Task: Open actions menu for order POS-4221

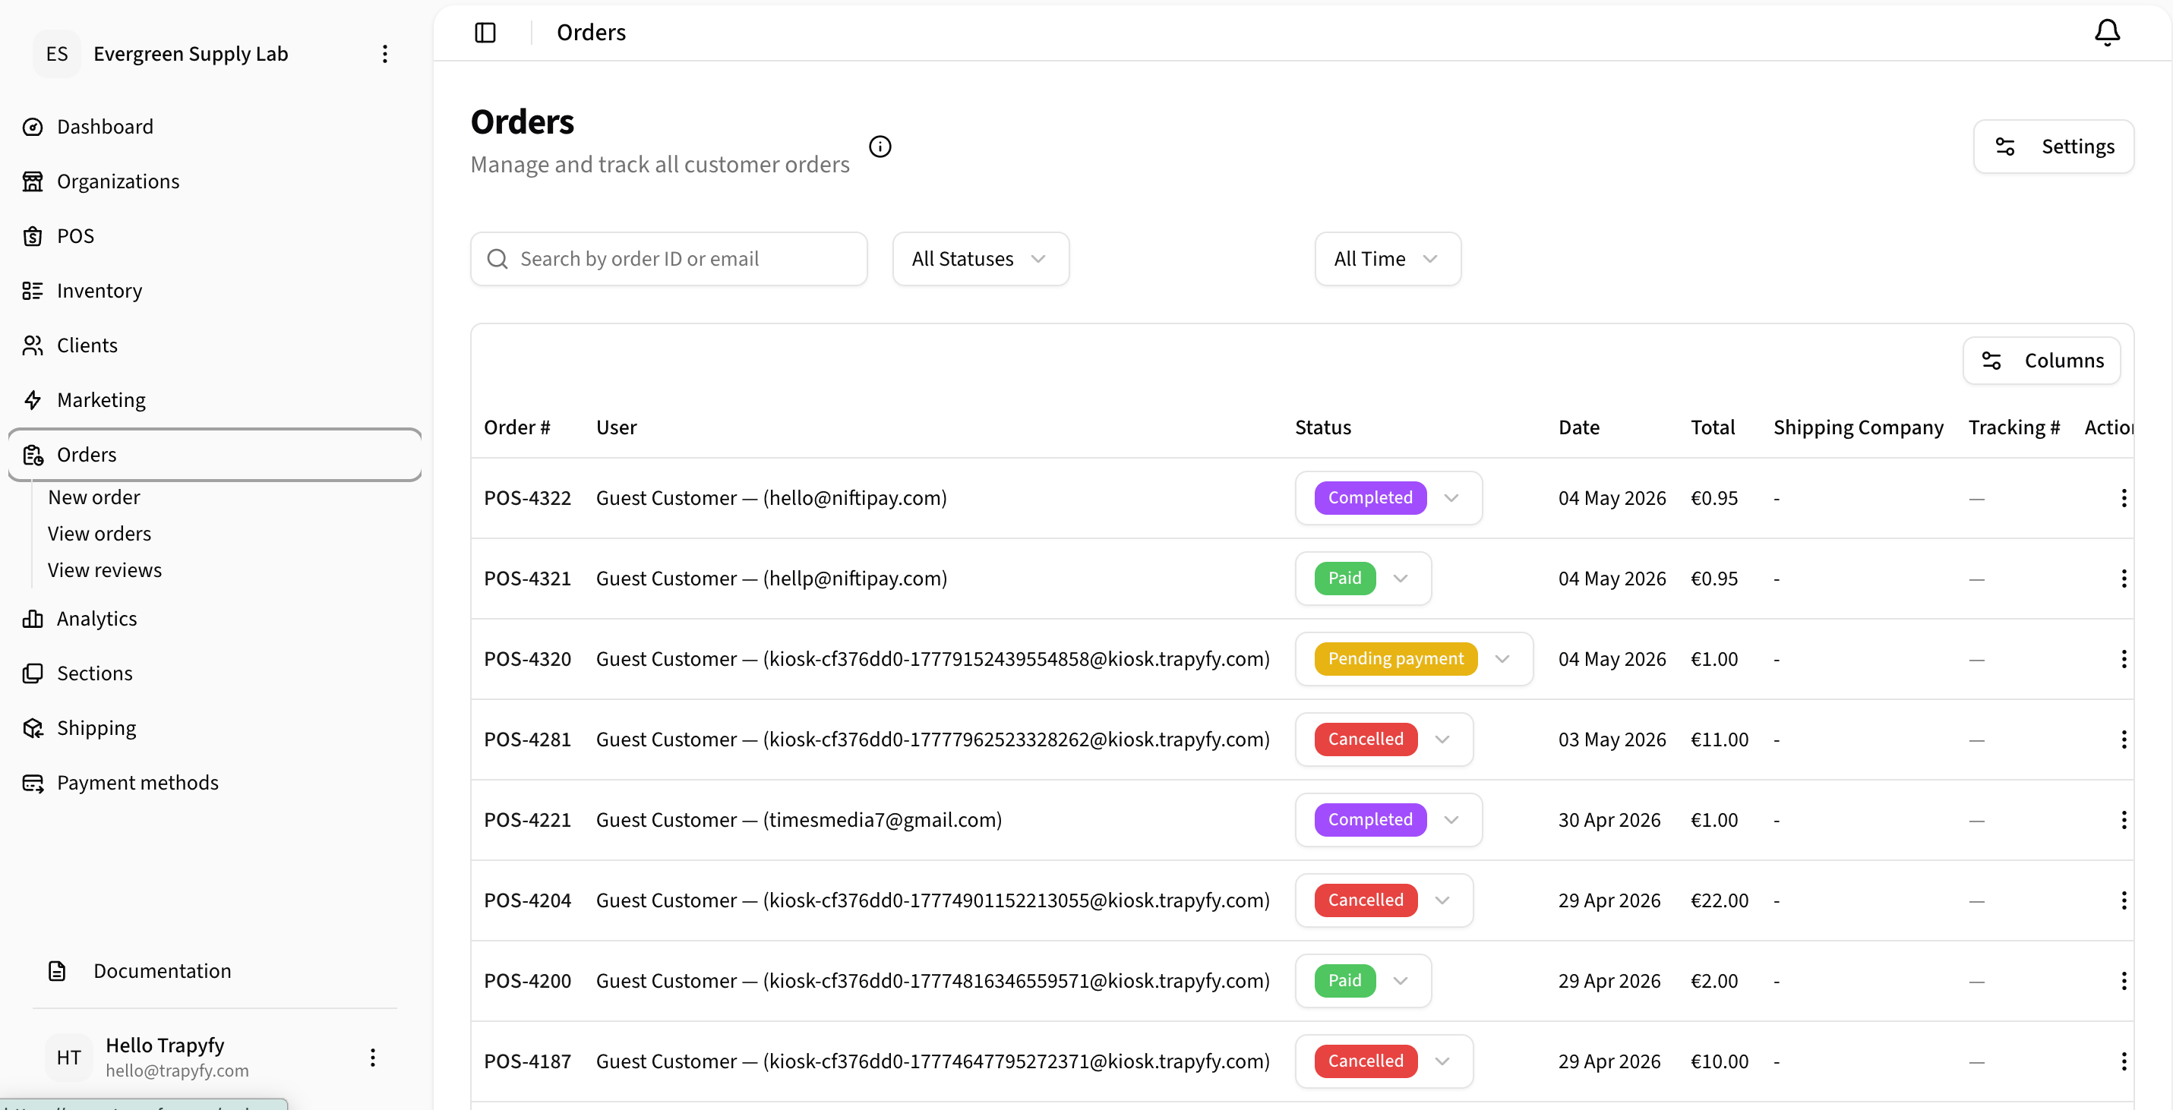Action: point(2123,820)
